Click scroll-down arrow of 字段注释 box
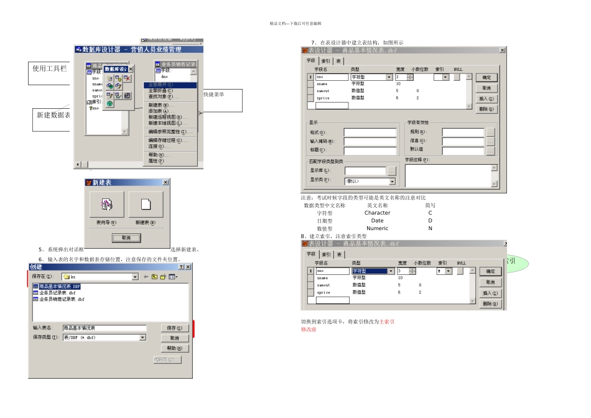The image size is (591, 418). [x=494, y=184]
